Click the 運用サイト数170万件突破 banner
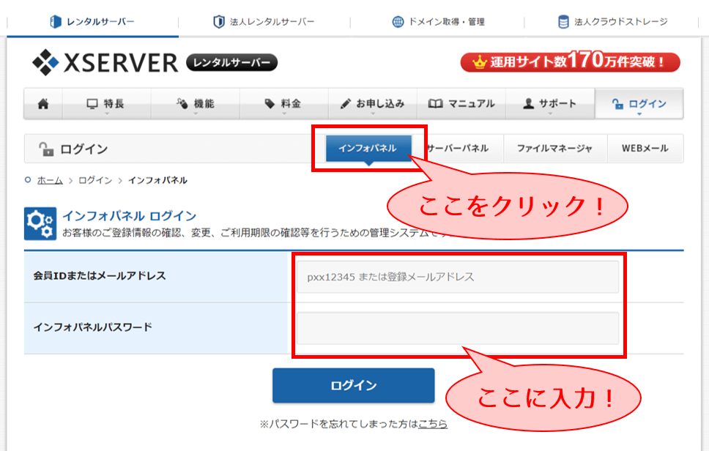 coord(570,61)
